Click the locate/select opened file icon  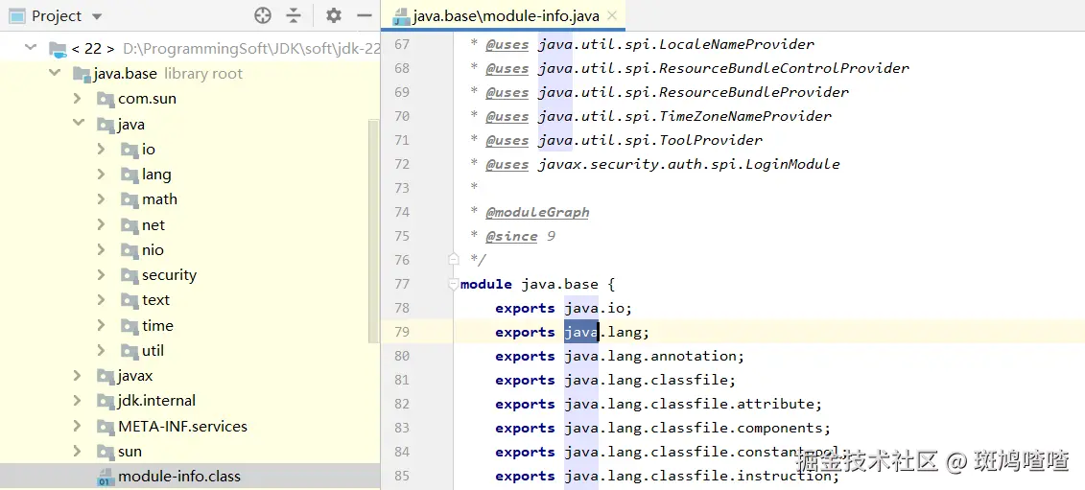click(262, 15)
